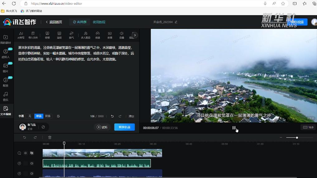Switch to the AI共创 tab
Image resolution: width=317 pixels, height=178 pixels.
click(79, 22)
